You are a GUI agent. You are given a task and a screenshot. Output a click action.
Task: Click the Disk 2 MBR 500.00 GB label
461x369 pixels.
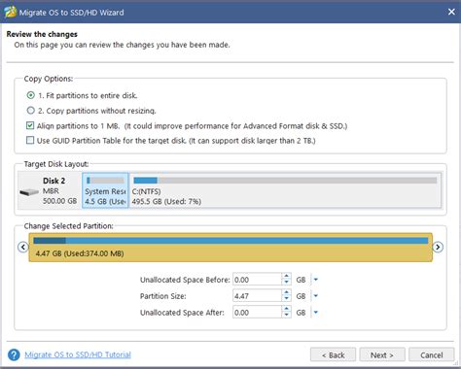tap(59, 190)
